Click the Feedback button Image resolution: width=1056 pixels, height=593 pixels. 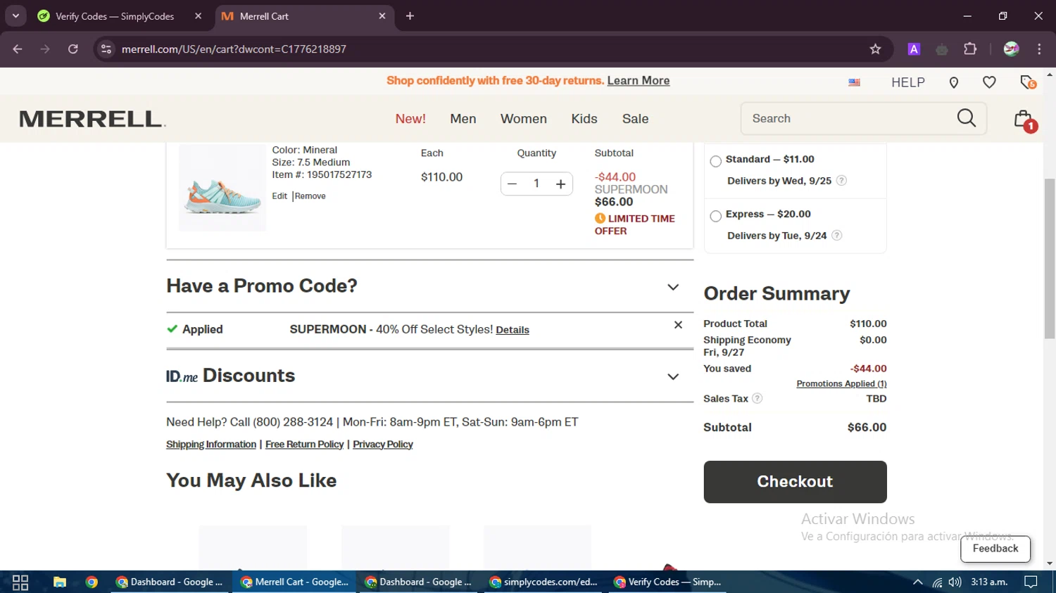pyautogui.click(x=995, y=549)
